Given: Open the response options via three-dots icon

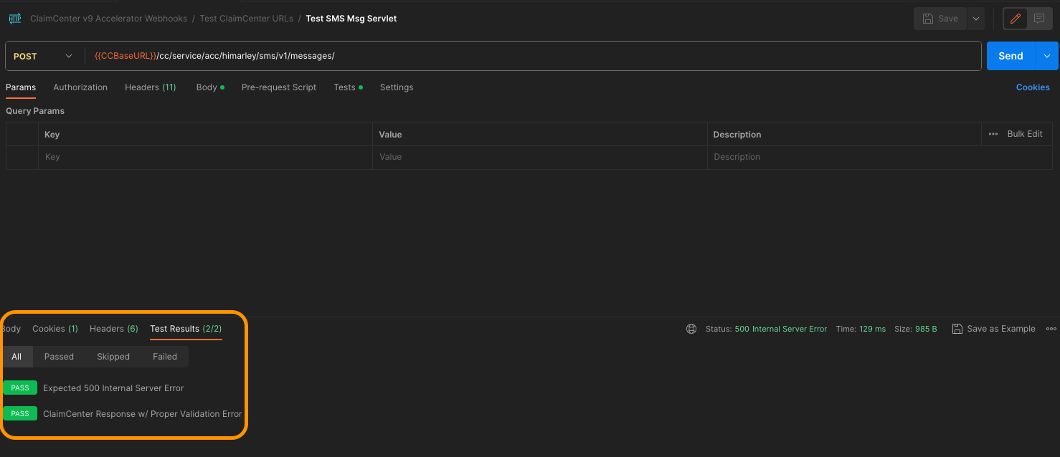Looking at the screenshot, I should 1051,329.
